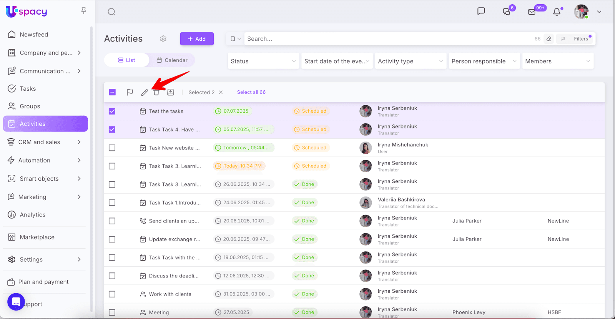Image resolution: width=615 pixels, height=319 pixels.
Task: Click the trash delete icon in bulk toolbar
Action: (x=156, y=92)
